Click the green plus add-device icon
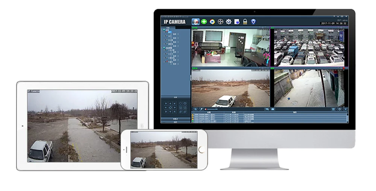The image size is (376, 191). (204, 21)
